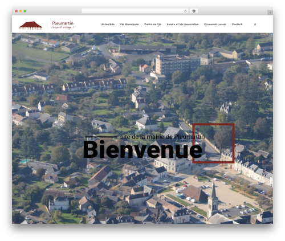This screenshot has height=241, width=285.
Task: Click 'site de la mairie de Pleumartin' text
Action: tap(162, 137)
